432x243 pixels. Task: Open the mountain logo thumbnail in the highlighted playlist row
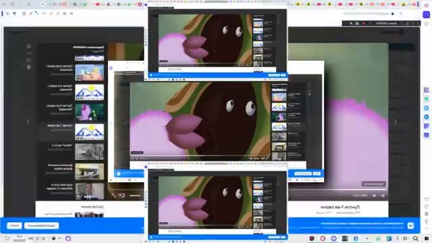point(90,132)
